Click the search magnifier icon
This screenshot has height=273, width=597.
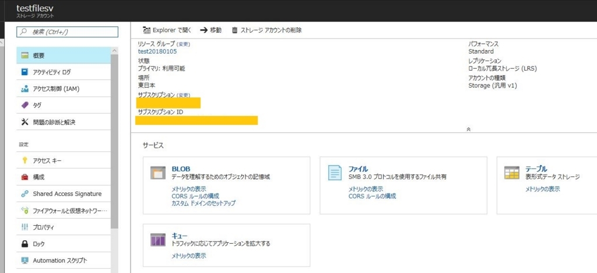pos(23,32)
